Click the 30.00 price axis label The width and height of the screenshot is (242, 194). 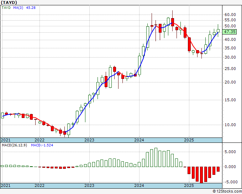click(x=230, y=57)
